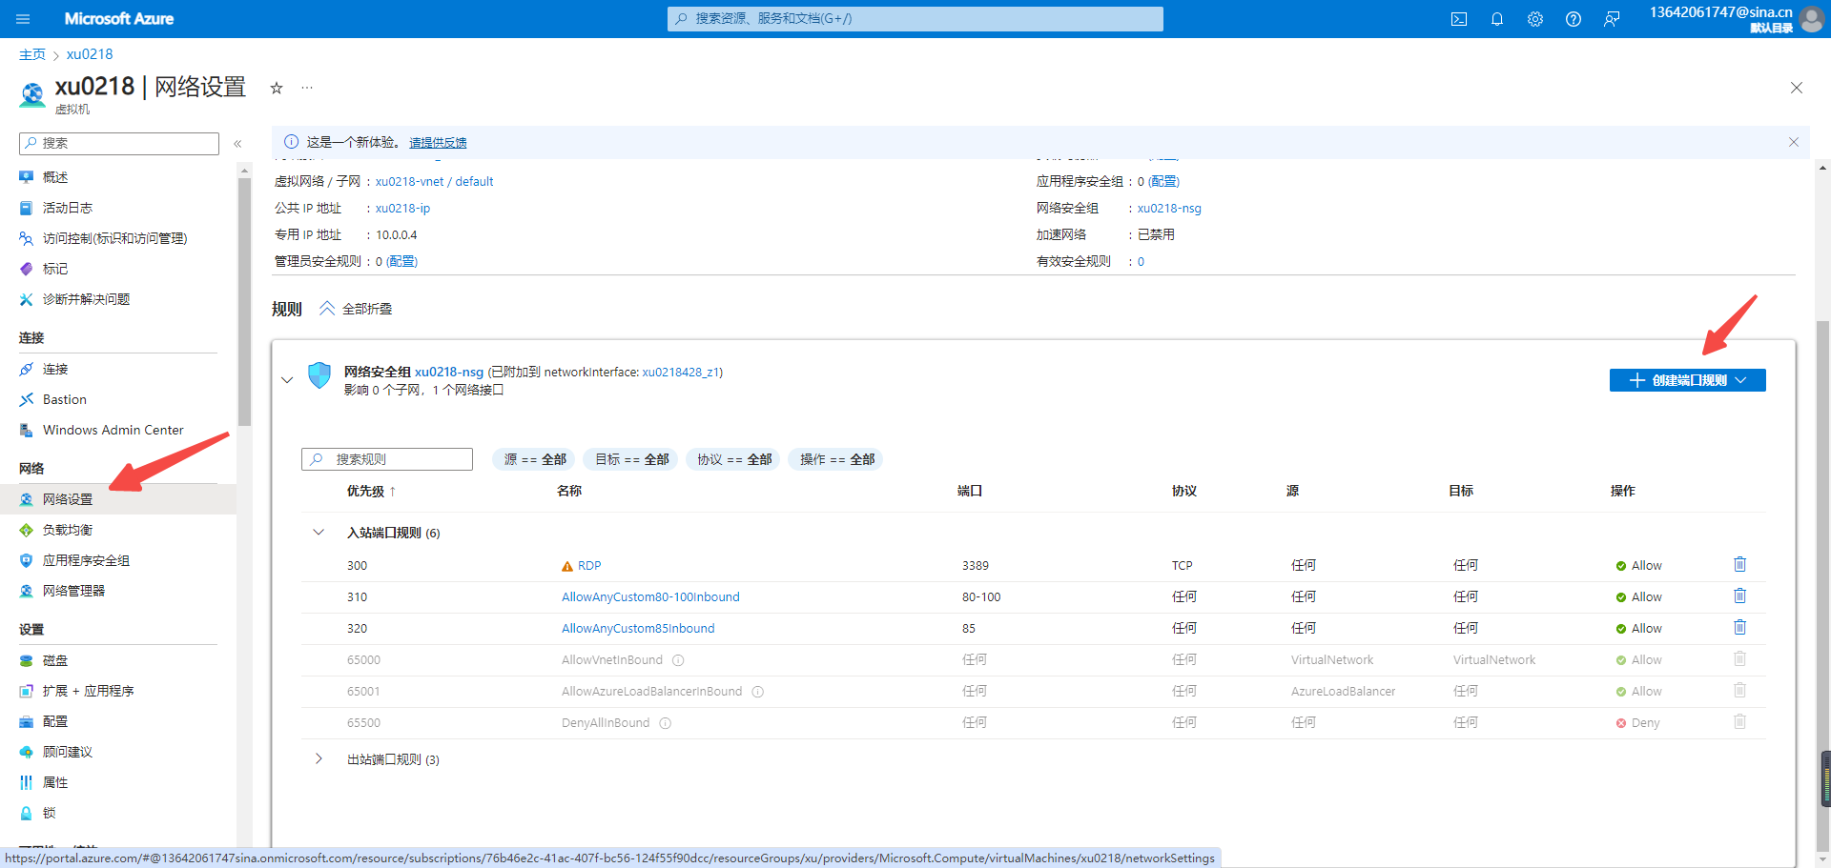The height and width of the screenshot is (868, 1831).
Task: Close the xu0218 network settings blade
Action: pos(1797,88)
